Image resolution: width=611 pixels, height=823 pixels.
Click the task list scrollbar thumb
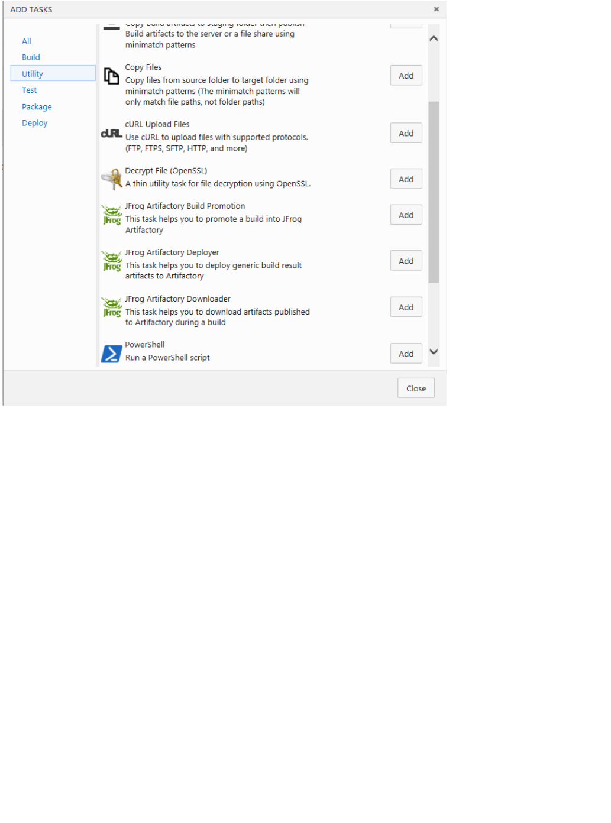(x=434, y=192)
